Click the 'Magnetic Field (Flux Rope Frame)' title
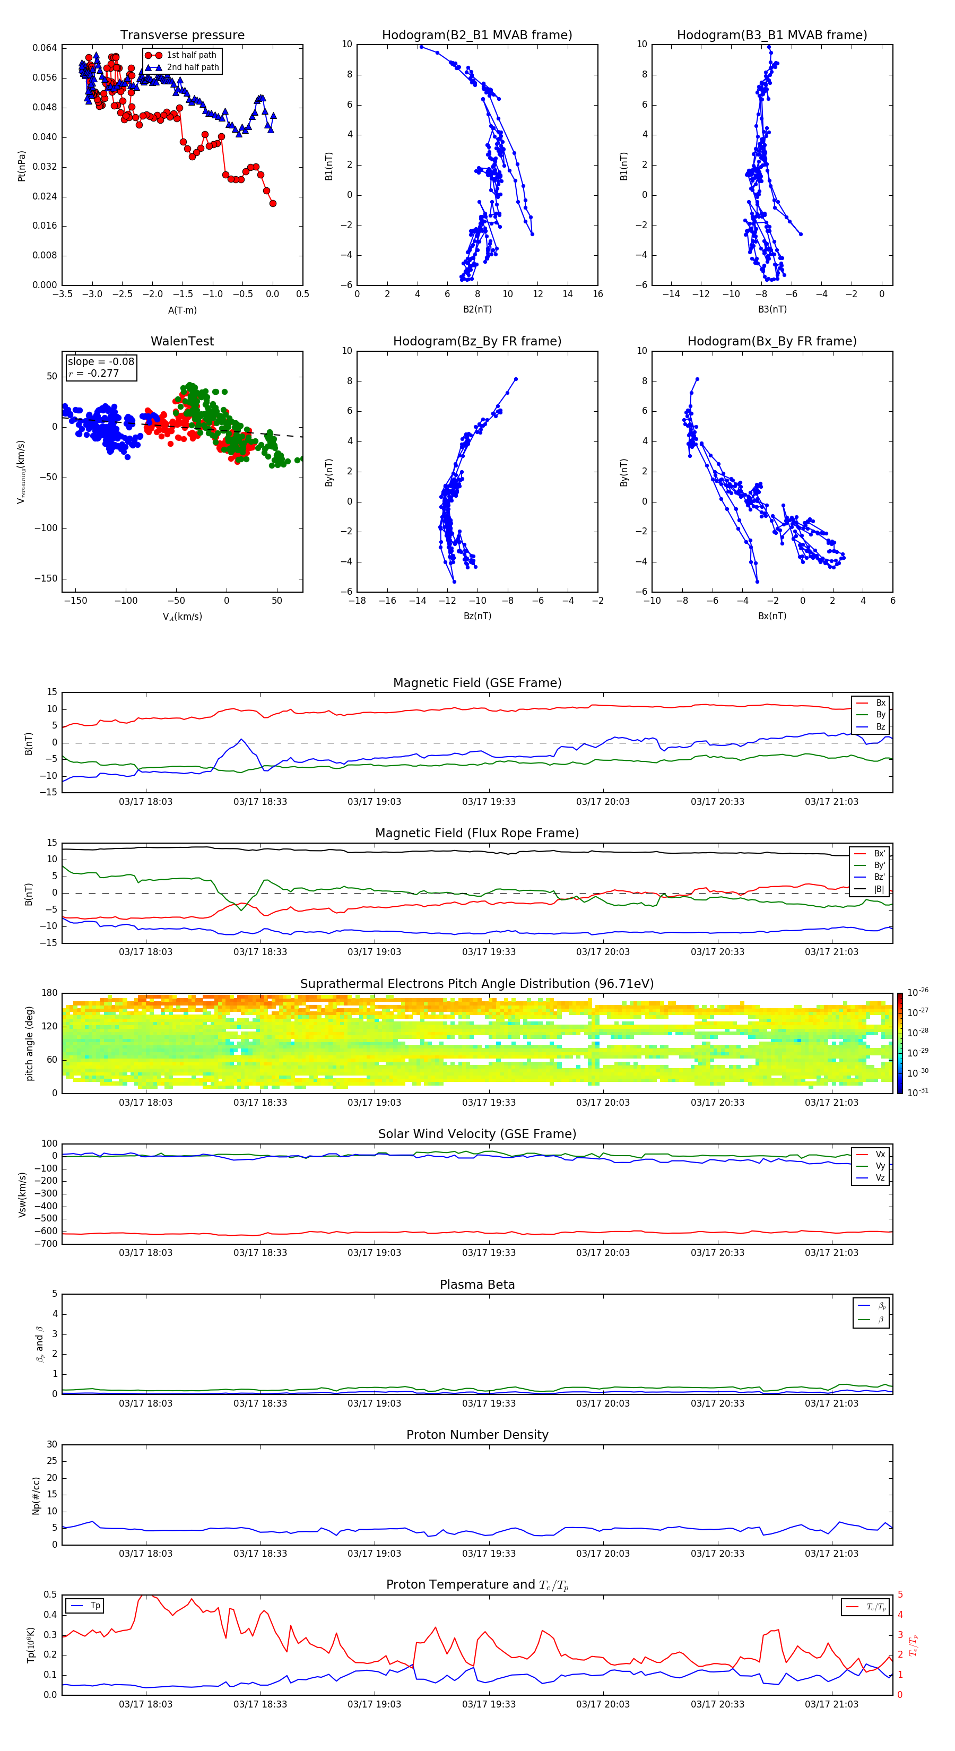Screen dimensions: 955x1751 477,834
